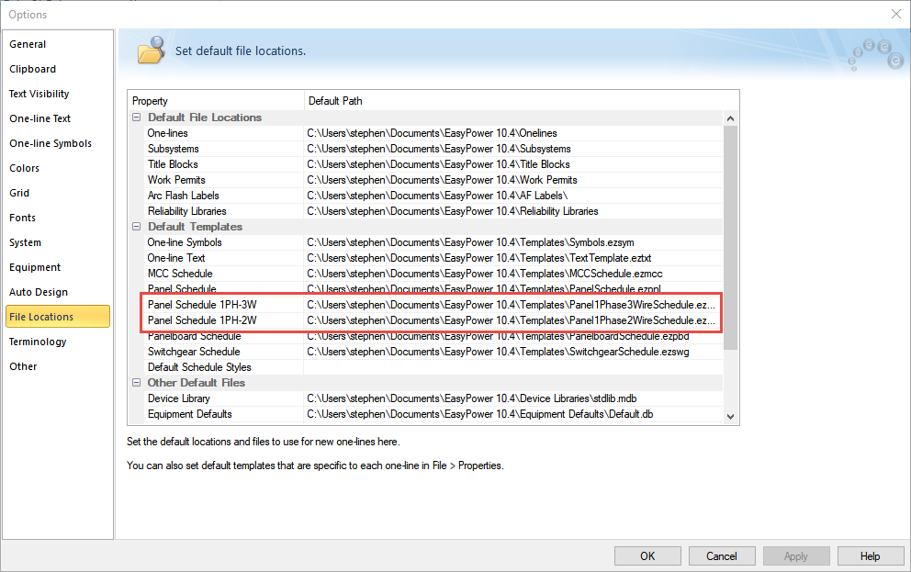Go to the Colors settings category
The image size is (911, 572).
[25, 168]
